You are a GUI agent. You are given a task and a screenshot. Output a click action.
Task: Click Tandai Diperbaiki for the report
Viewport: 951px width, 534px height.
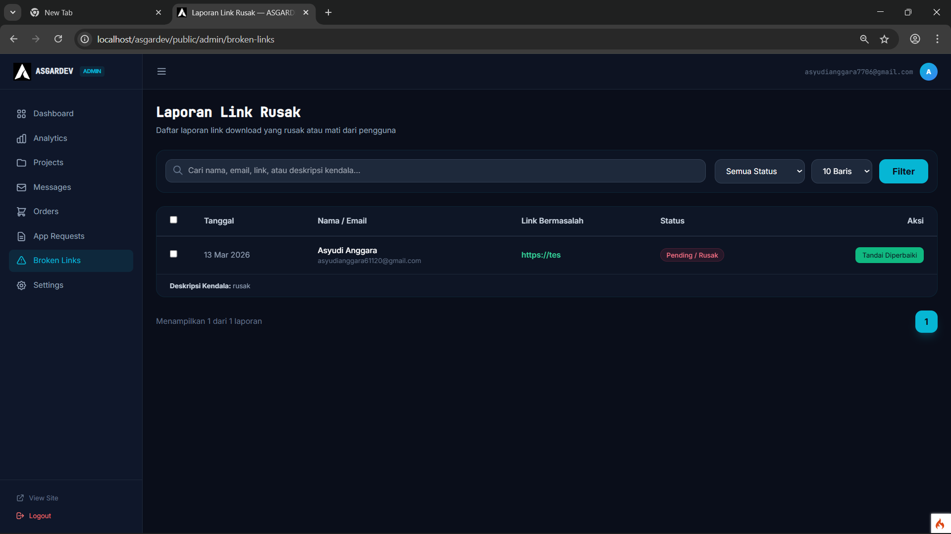pyautogui.click(x=889, y=255)
